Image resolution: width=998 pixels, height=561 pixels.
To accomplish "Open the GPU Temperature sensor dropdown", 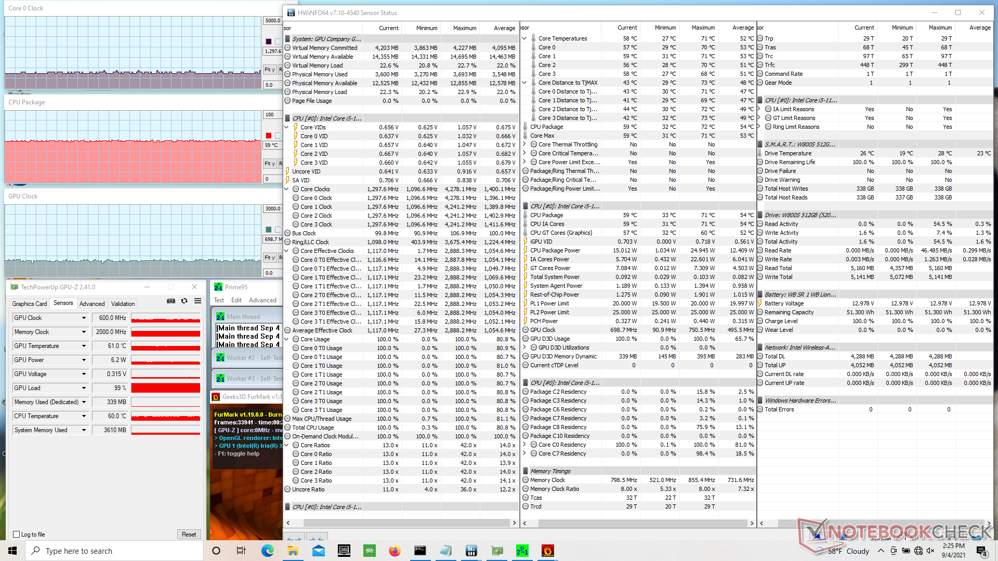I will [x=83, y=346].
